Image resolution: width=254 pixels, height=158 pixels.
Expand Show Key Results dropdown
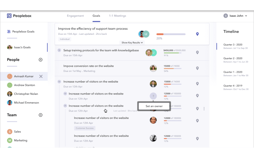coord(132,42)
